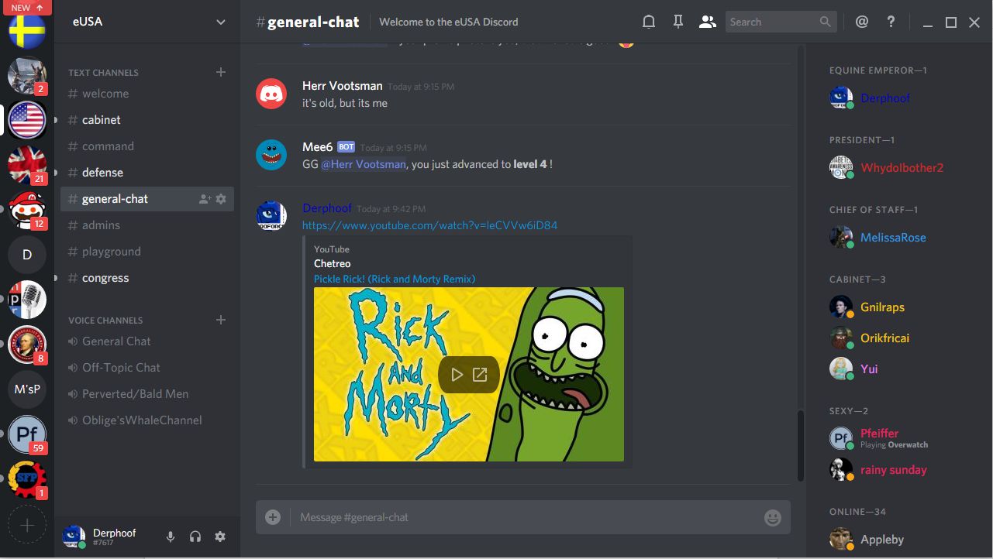
Task: Click @Herr Vootsman mention
Action: pos(364,164)
